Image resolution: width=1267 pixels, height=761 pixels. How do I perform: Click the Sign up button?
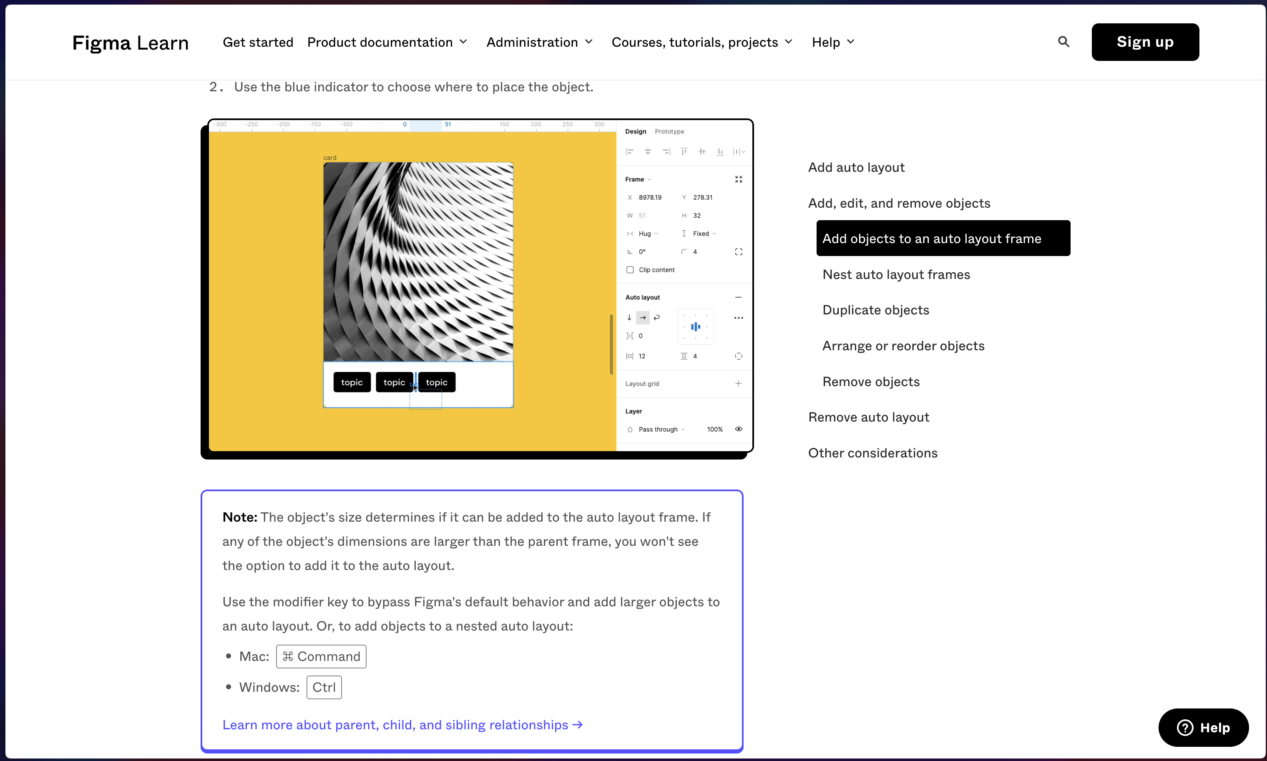[1145, 42]
